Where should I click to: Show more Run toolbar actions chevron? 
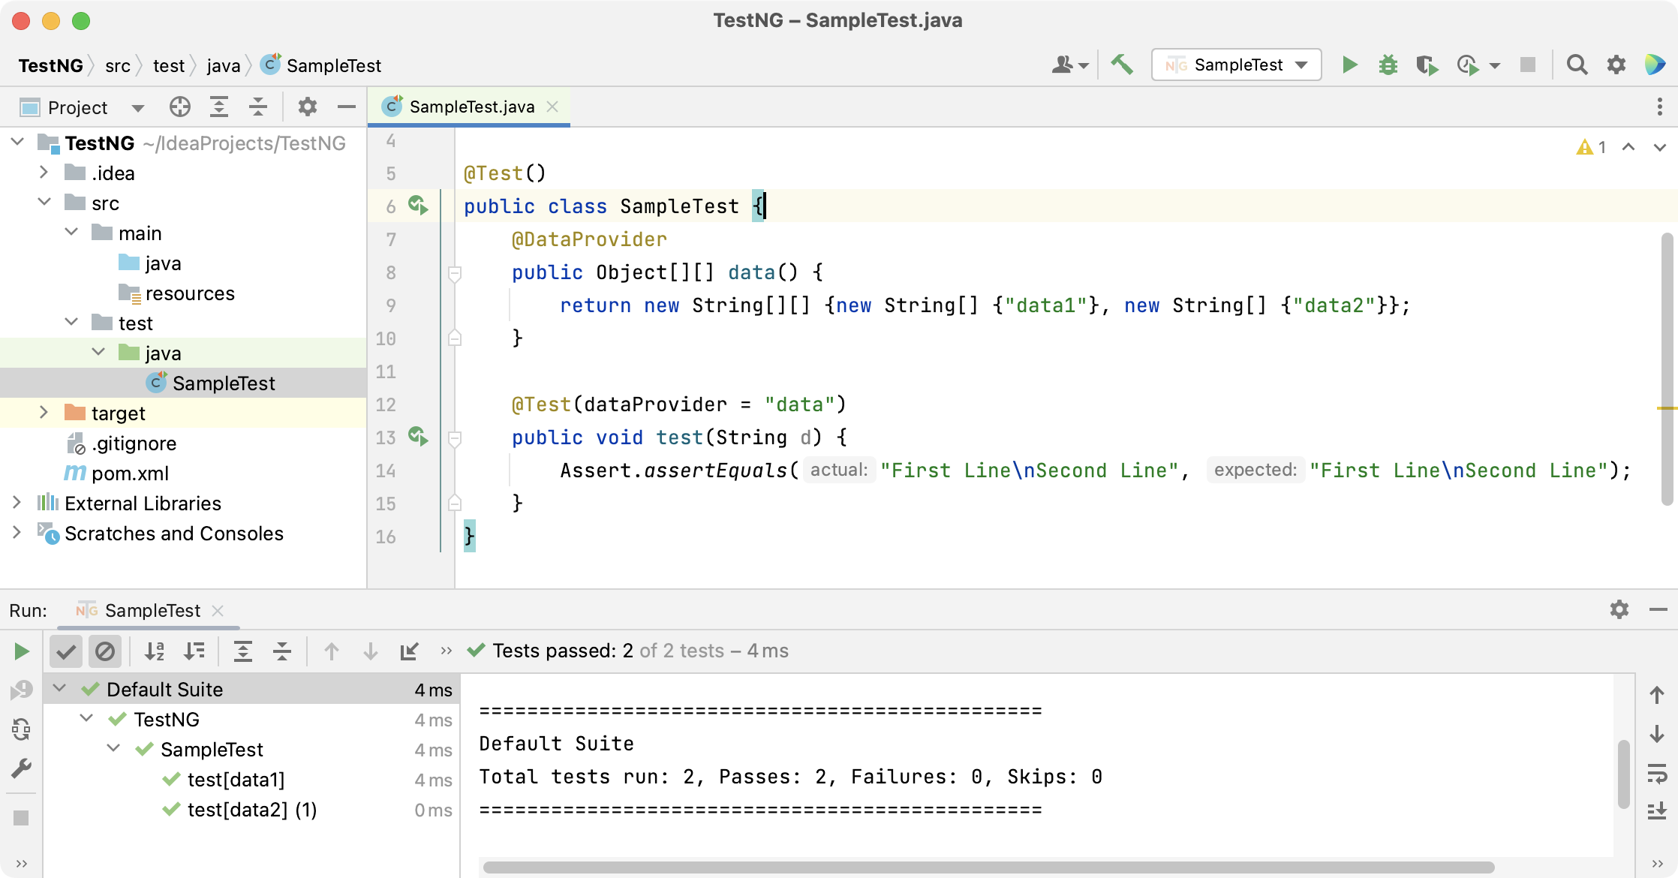tap(447, 651)
